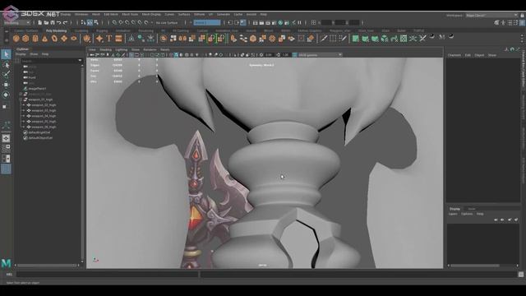The width and height of the screenshot is (526, 296).
Task: Create a polygon cone from shelf
Action: [44, 39]
